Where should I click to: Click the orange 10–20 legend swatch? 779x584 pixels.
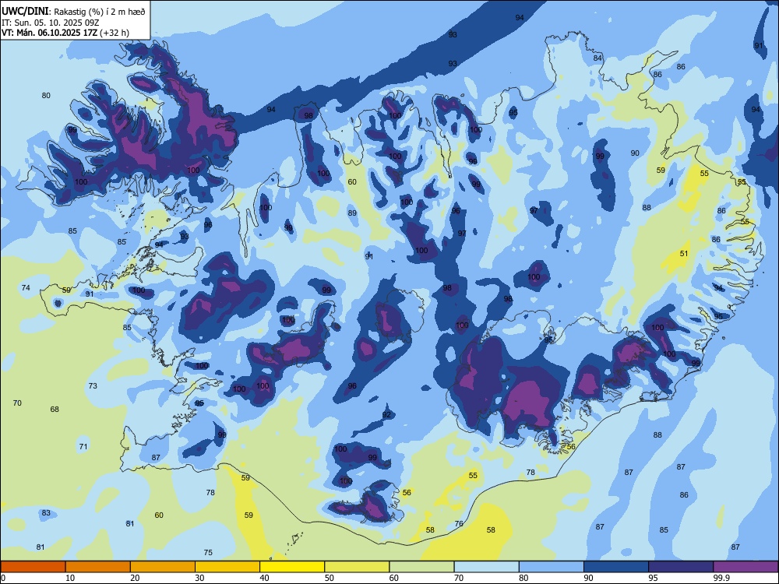pos(98,567)
